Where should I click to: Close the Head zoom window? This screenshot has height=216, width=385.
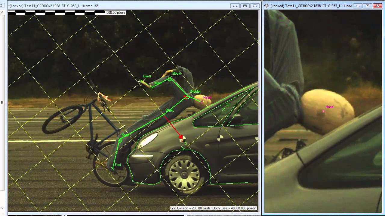point(377,6)
